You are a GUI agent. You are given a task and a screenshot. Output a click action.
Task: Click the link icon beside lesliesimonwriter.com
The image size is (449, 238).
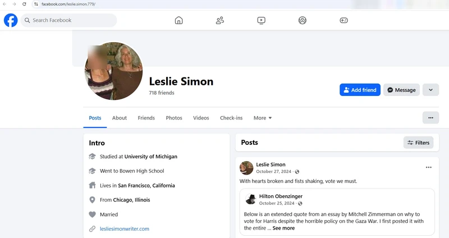click(x=92, y=229)
